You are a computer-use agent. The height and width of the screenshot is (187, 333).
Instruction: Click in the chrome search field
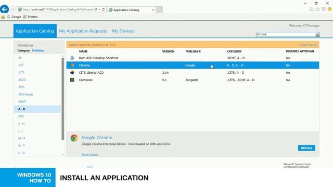[286, 34]
